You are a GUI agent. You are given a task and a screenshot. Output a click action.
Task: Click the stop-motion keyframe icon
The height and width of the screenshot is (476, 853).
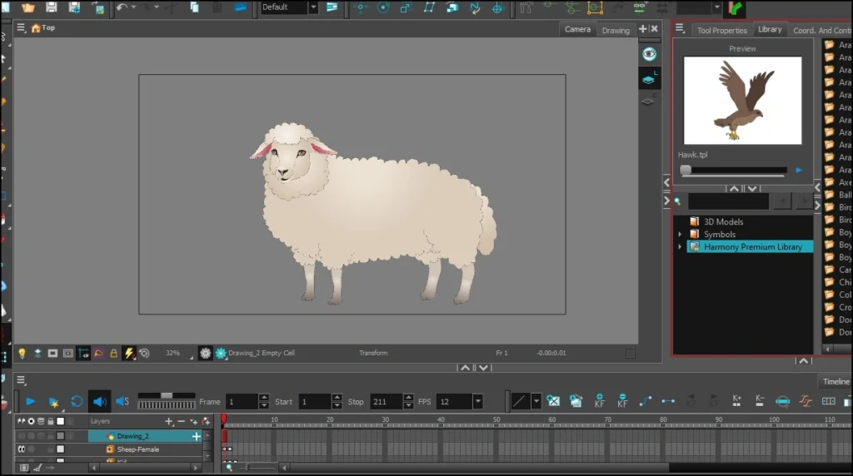(668, 401)
